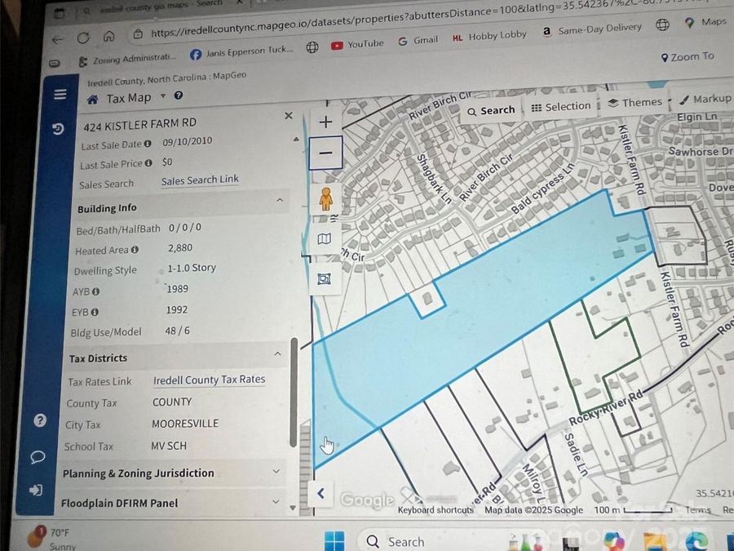734x551 pixels.
Task: Click Last Sale Price info icon
Action: tap(148, 163)
